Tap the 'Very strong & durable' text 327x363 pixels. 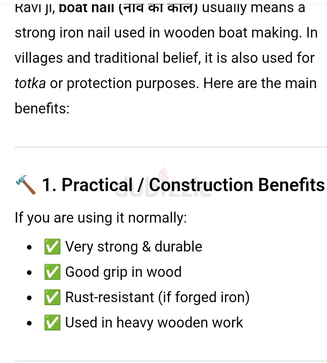click(134, 247)
